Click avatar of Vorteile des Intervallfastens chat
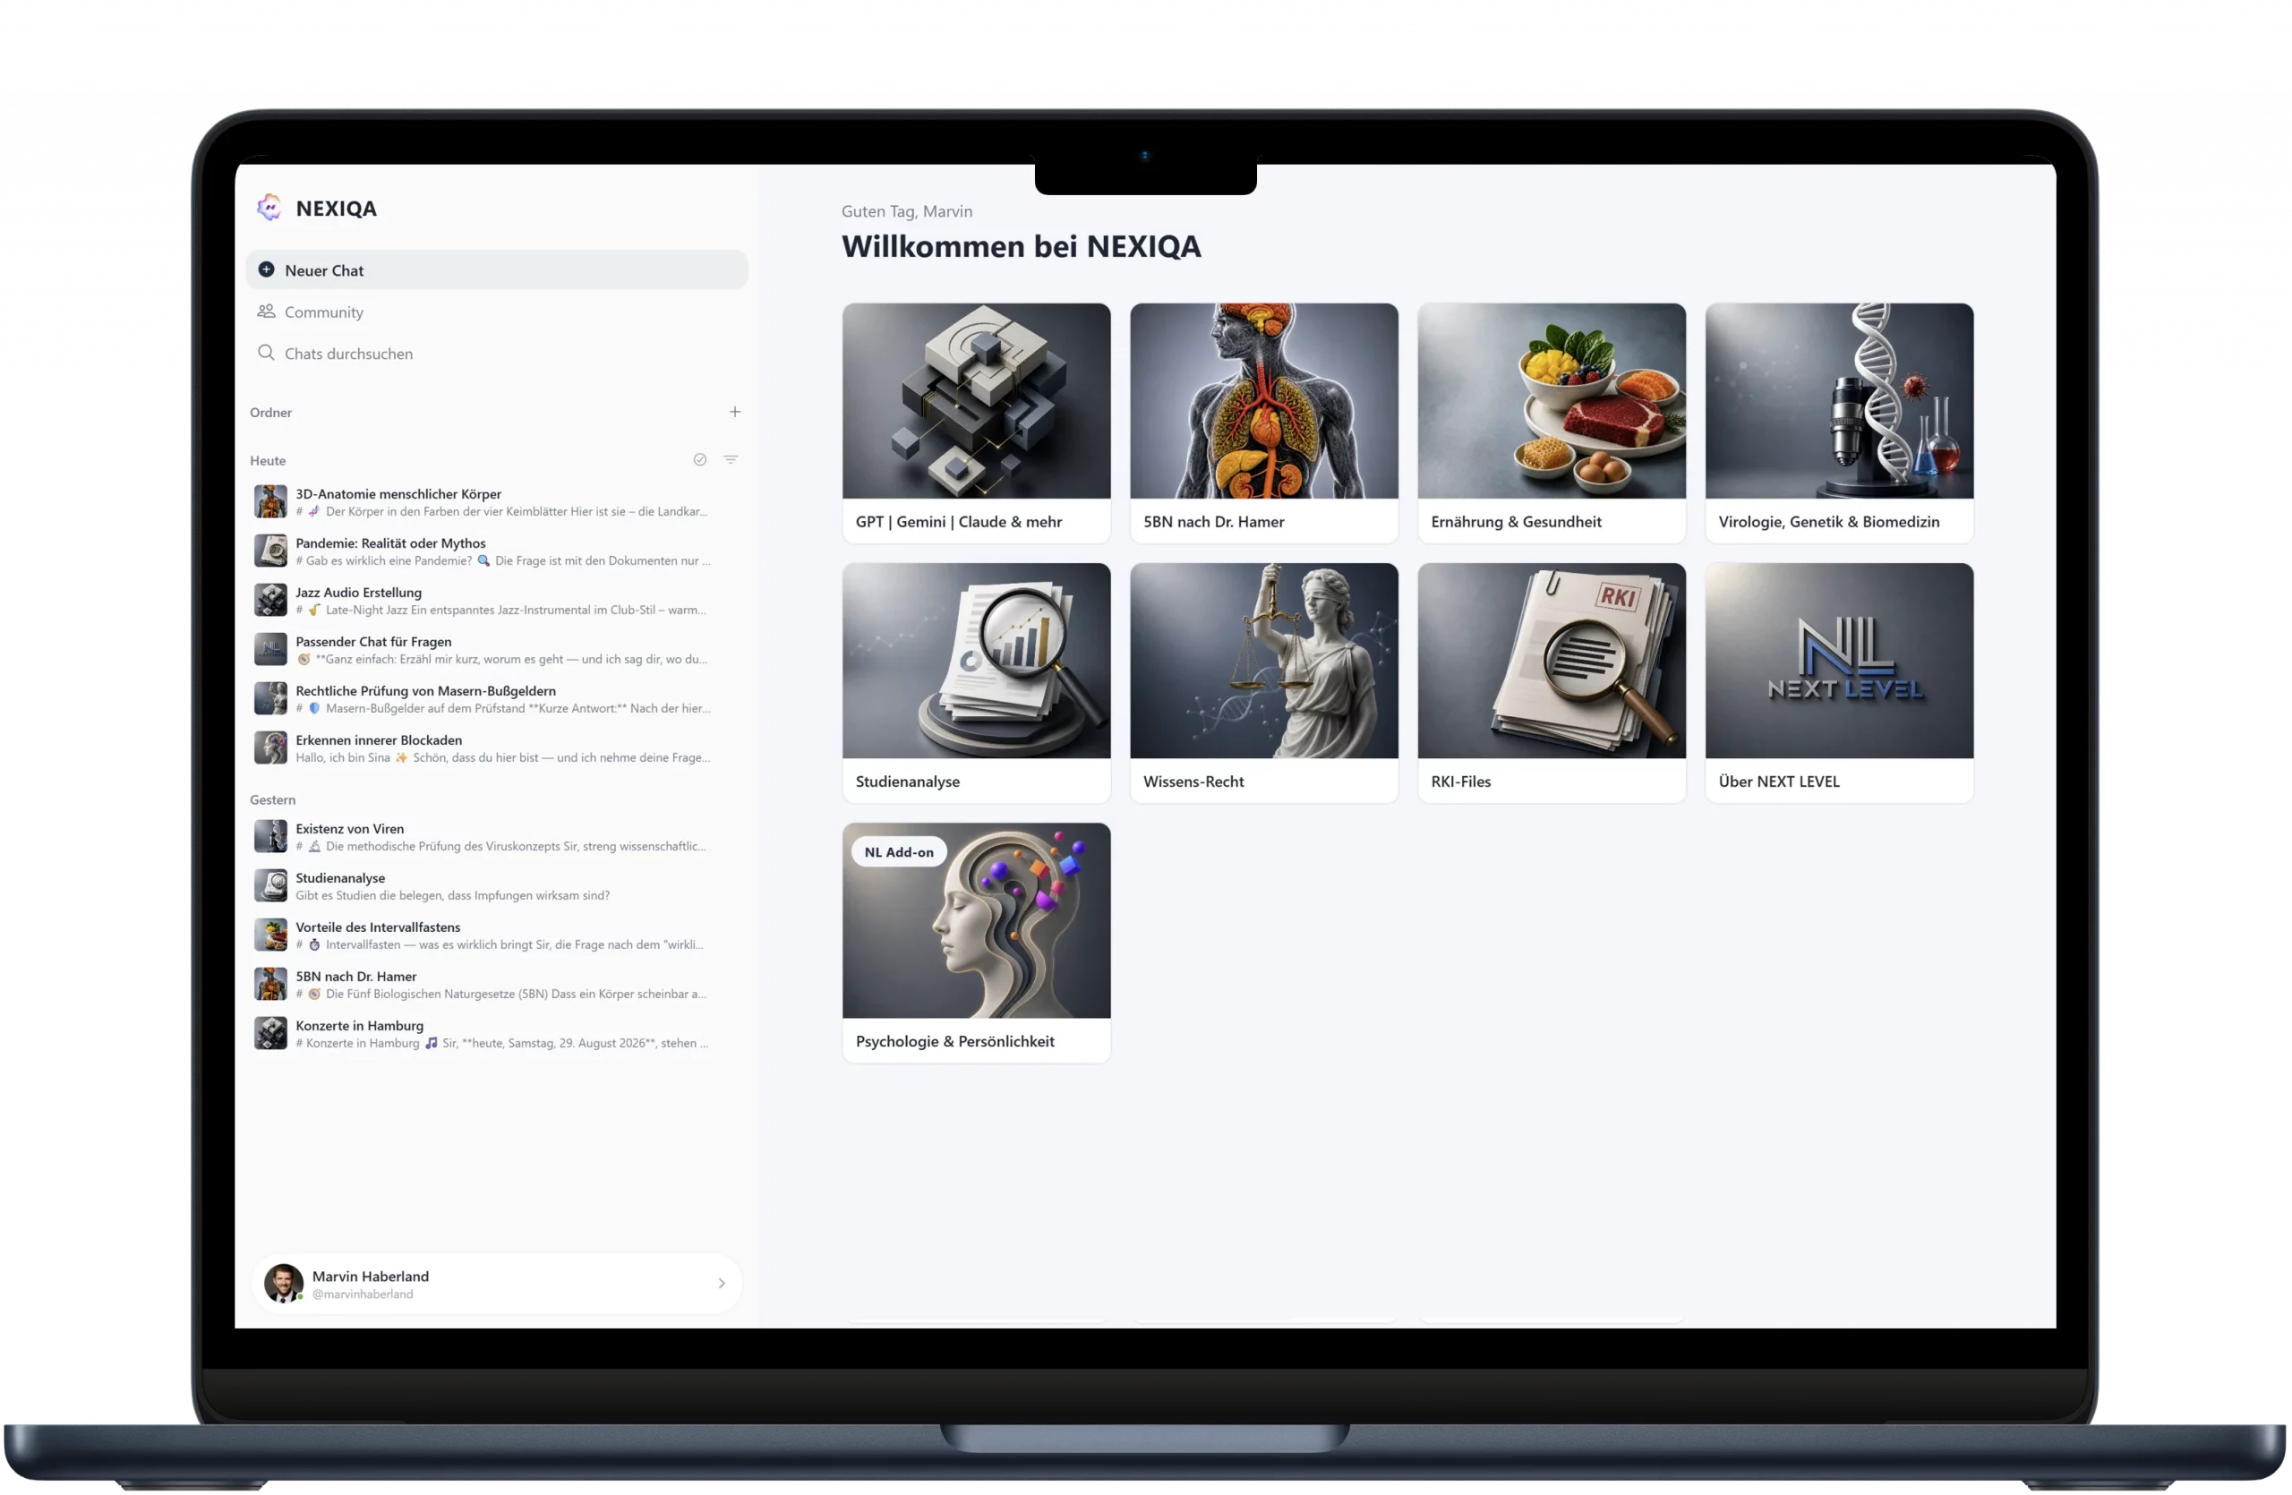The width and height of the screenshot is (2292, 1495). tap(270, 934)
